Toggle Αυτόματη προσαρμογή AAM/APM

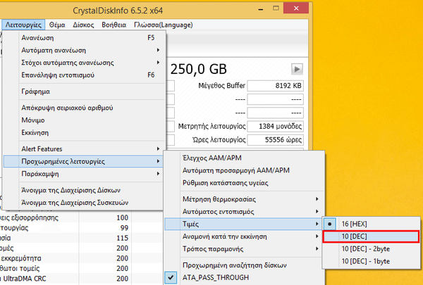coord(244,170)
